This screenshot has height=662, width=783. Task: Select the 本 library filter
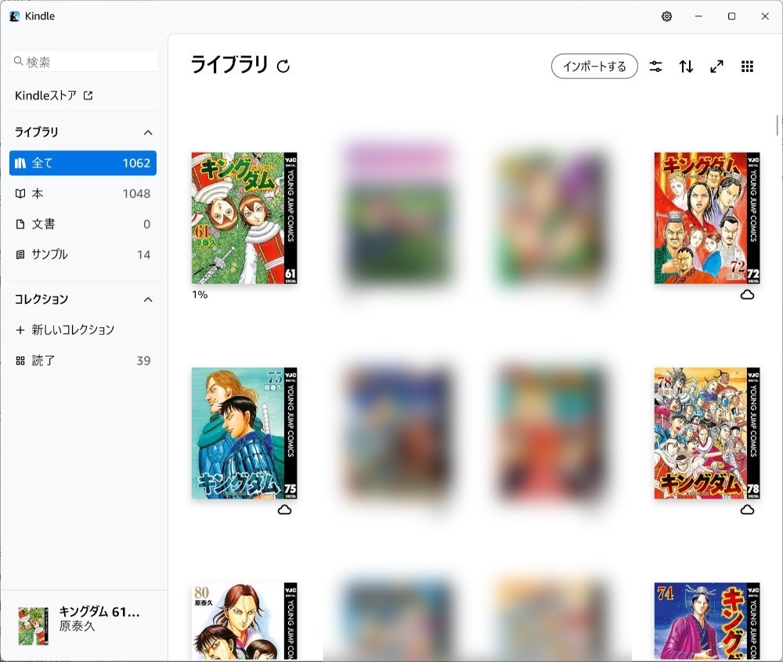click(83, 193)
